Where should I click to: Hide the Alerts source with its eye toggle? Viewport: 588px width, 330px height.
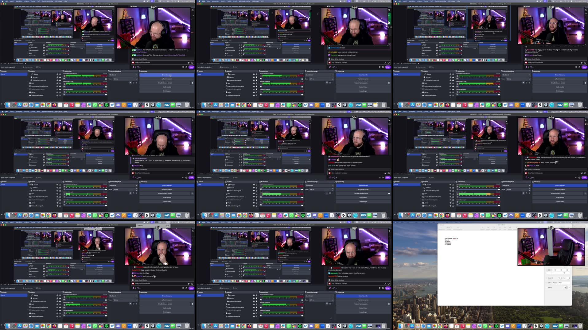click(58, 92)
